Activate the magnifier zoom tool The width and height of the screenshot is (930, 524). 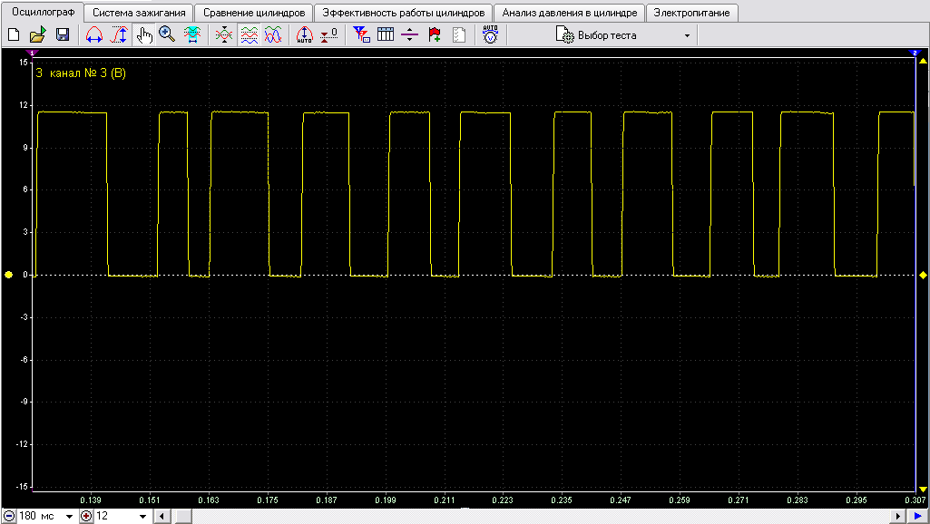coord(167,35)
